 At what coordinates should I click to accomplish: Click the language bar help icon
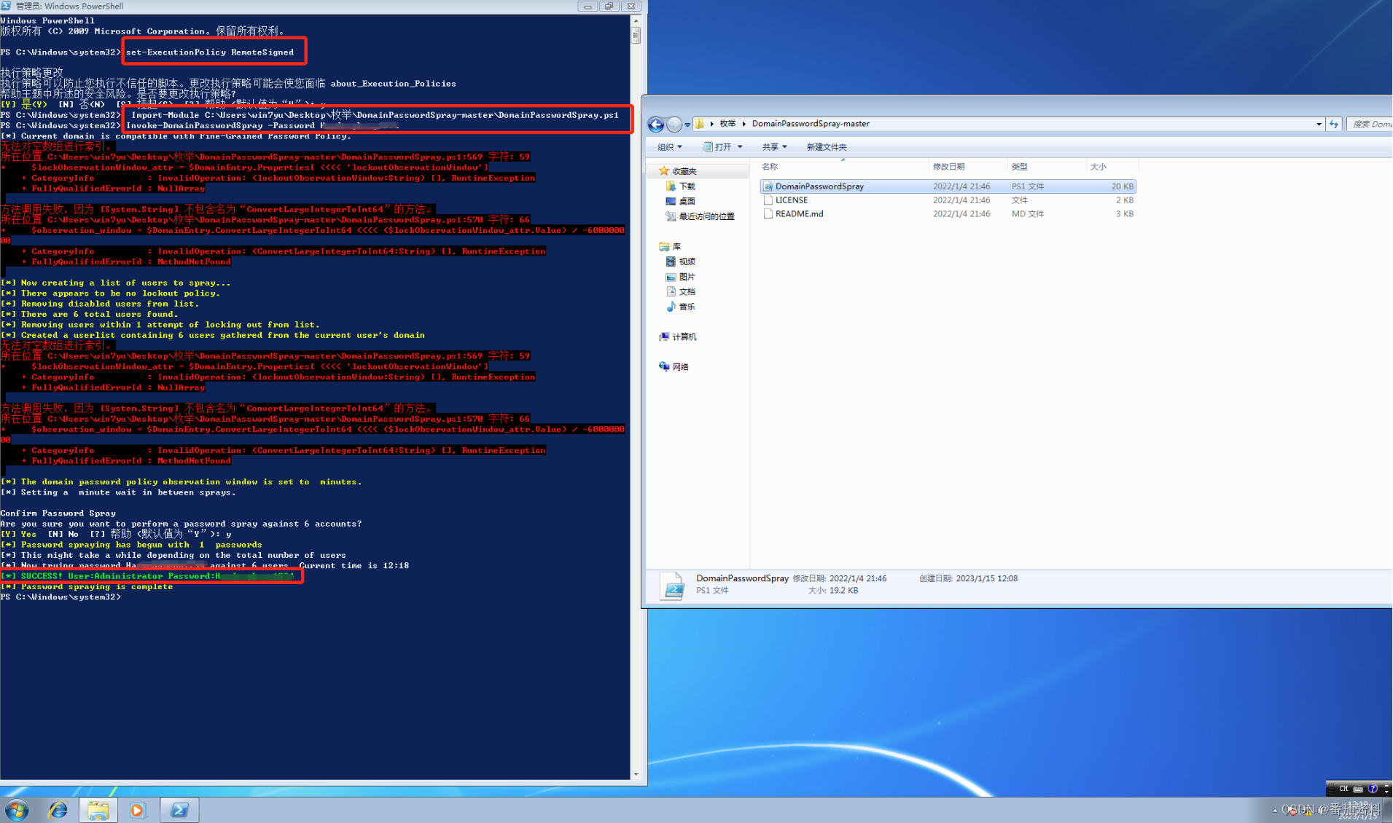1373,789
